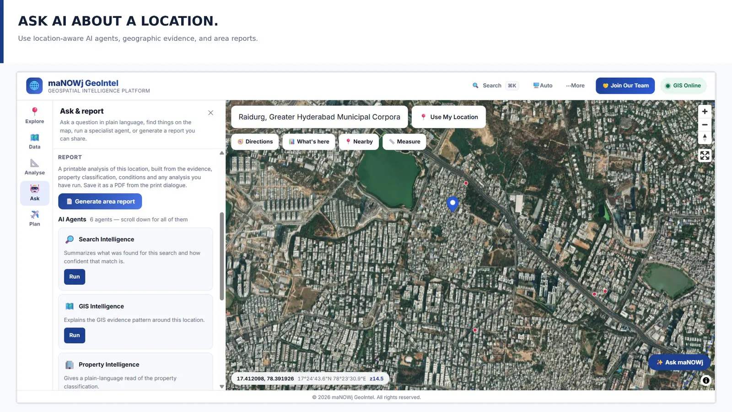Toggle the Auto theme setting

coord(543,86)
